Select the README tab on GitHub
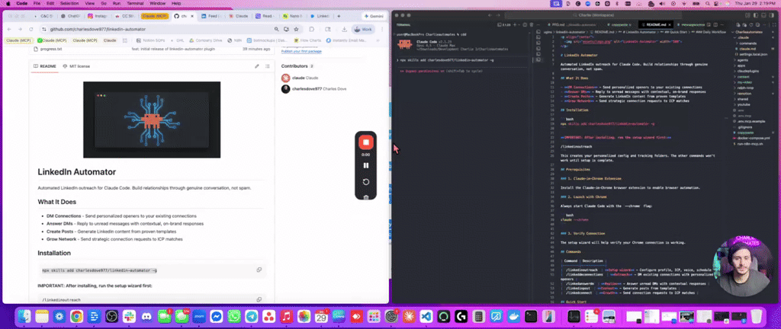Screen dimensions: 781x329 tap(45, 66)
